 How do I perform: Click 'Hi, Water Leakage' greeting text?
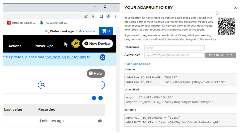coord(59,31)
